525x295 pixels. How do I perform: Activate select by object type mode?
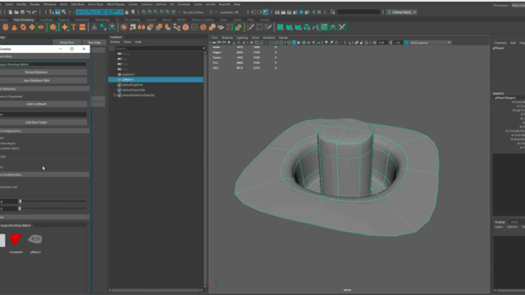click(x=57, y=12)
